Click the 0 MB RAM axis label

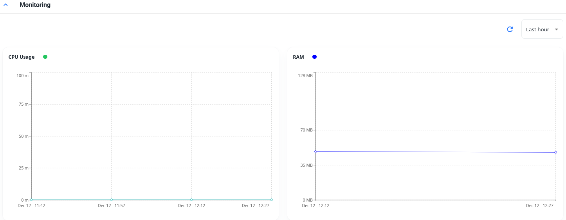pyautogui.click(x=307, y=200)
